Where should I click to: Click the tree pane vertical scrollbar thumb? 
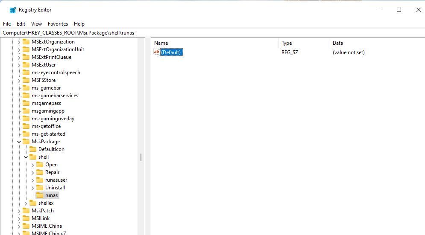click(141, 157)
